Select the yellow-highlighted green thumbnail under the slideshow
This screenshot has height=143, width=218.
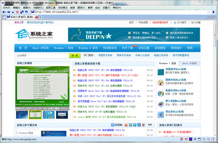(35, 115)
